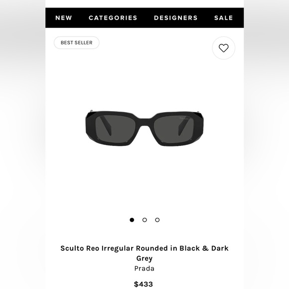289x289 pixels.
Task: Click the left lens of the sunglasses
Action: pyautogui.click(x=116, y=129)
